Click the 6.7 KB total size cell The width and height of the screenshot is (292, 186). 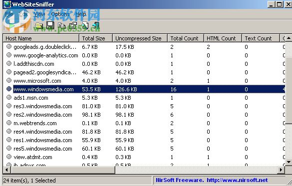[90, 47]
